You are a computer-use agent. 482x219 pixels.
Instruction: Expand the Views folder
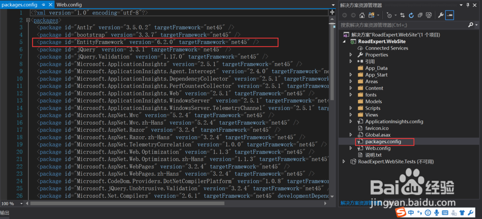click(x=351, y=115)
